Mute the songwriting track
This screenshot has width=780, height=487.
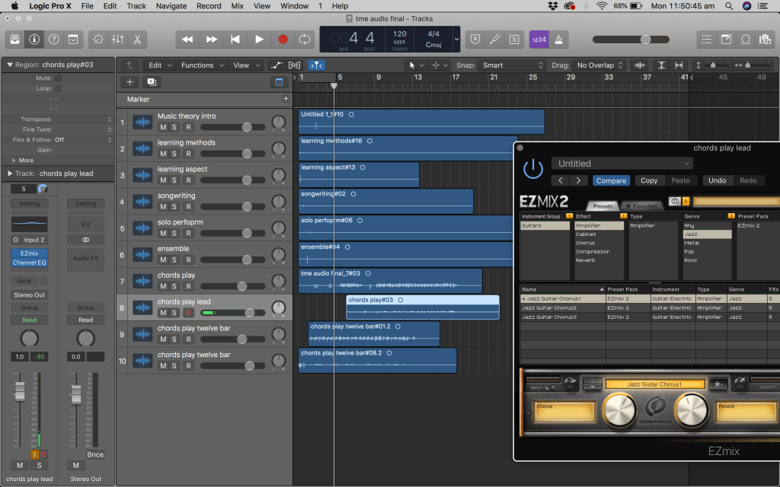[x=162, y=206]
